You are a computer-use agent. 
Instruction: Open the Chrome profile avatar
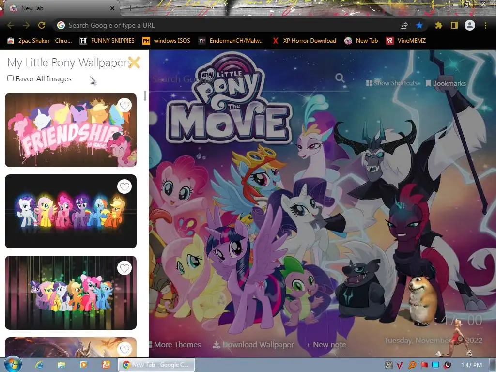[470, 25]
